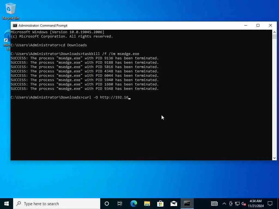Click the Cortana circle icon

[107, 204]
